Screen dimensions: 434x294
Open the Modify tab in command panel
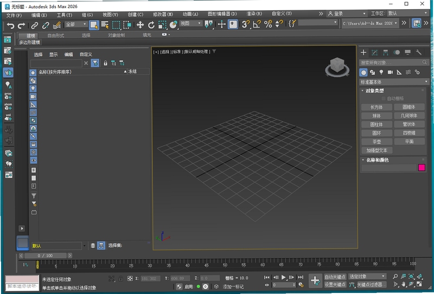tap(374, 52)
